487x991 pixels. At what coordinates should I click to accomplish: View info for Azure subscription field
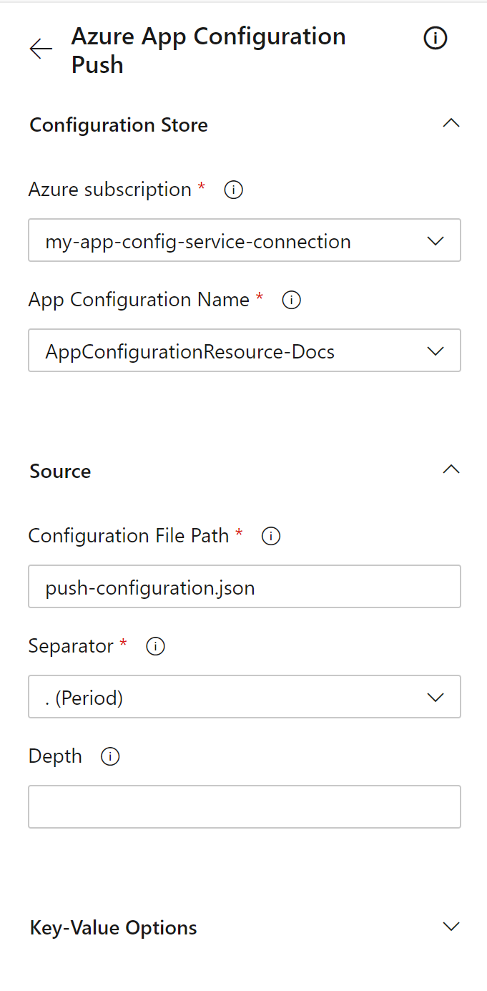point(232,190)
